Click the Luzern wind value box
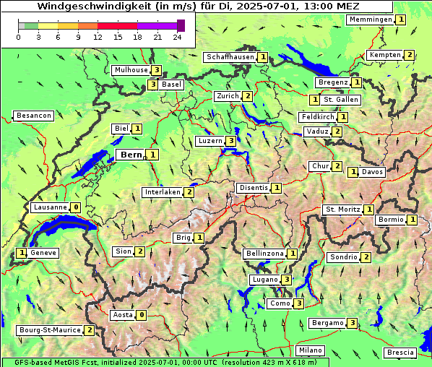Viewport: 432px width, 367px height. [x=231, y=141]
